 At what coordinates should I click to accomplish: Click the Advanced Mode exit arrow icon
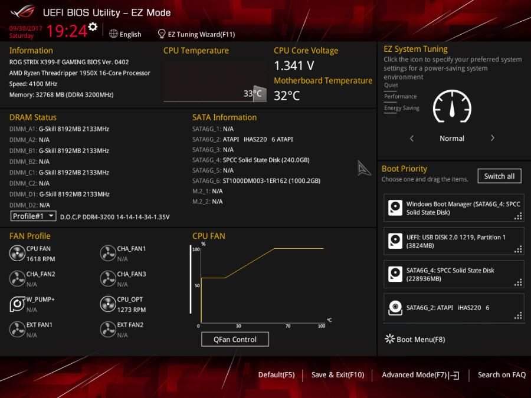(x=454, y=375)
